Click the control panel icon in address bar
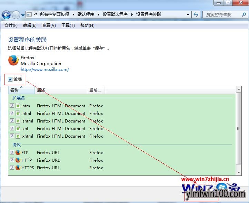 [29, 14]
